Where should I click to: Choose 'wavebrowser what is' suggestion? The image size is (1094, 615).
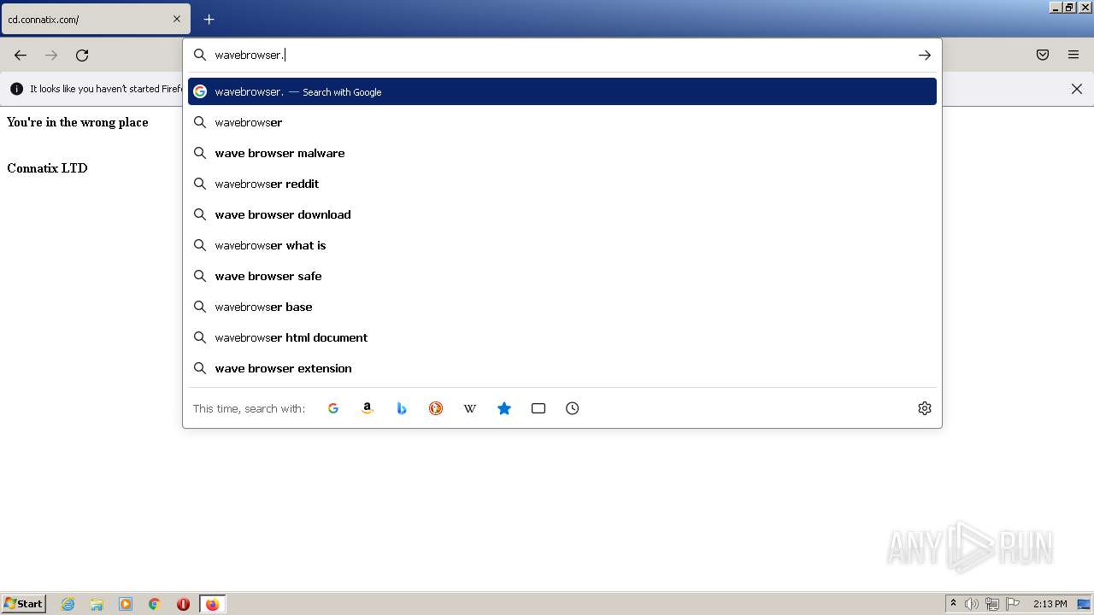pyautogui.click(x=562, y=245)
